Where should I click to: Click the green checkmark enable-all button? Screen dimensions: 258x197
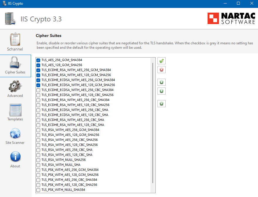click(x=161, y=61)
